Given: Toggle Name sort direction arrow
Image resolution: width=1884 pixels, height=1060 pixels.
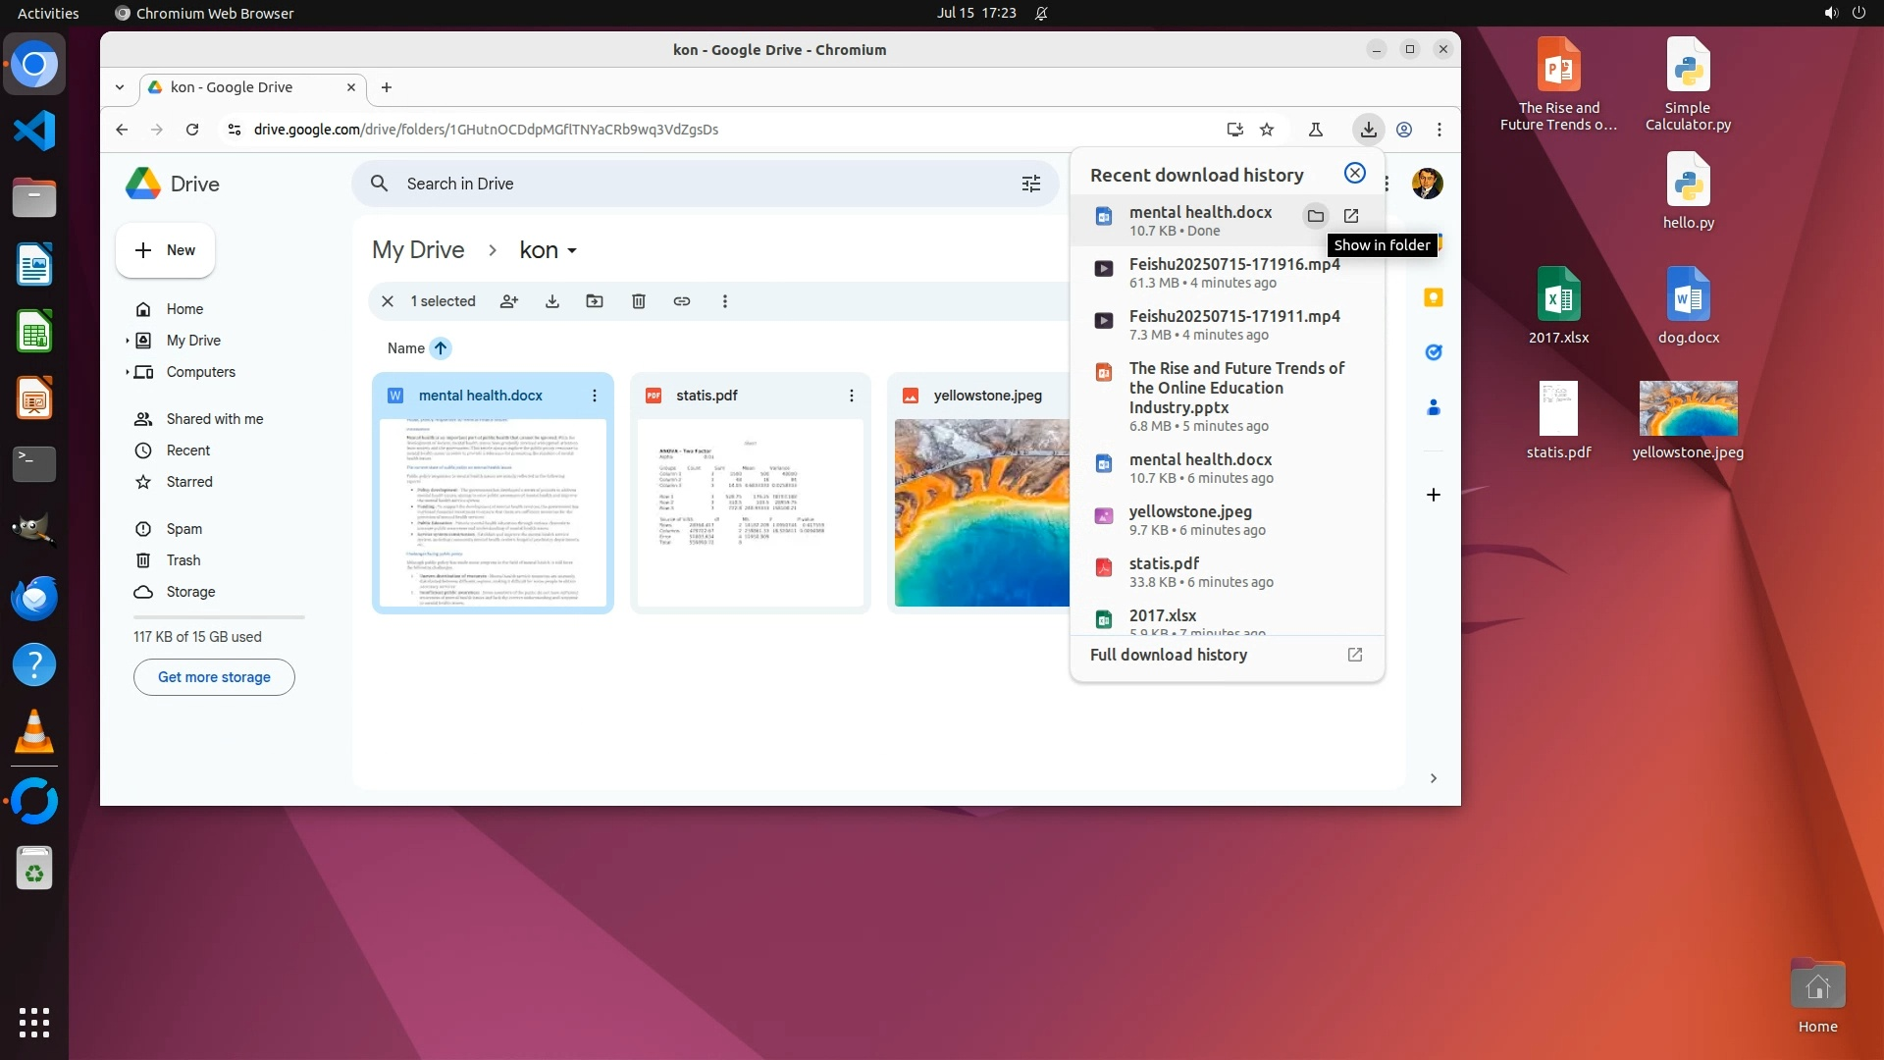Looking at the screenshot, I should [x=441, y=348].
